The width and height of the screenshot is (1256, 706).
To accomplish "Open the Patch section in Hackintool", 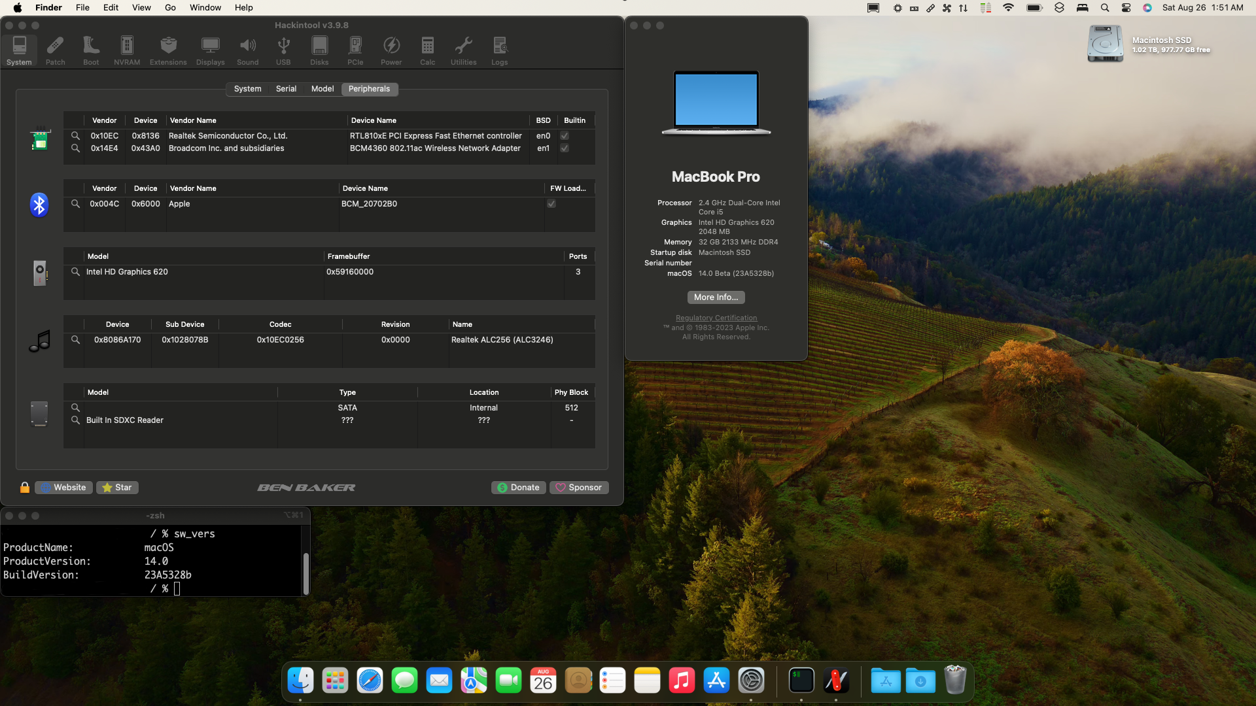I will coord(55,50).
